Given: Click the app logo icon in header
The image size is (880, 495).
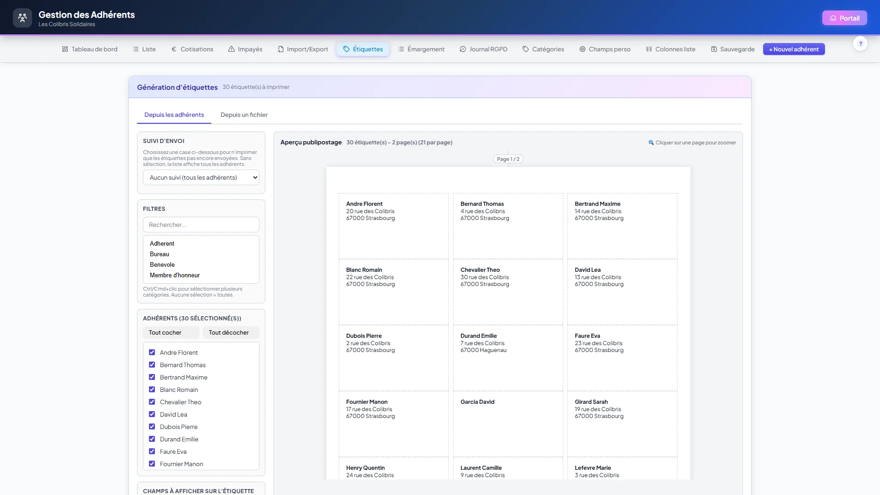Looking at the screenshot, I should [22, 18].
